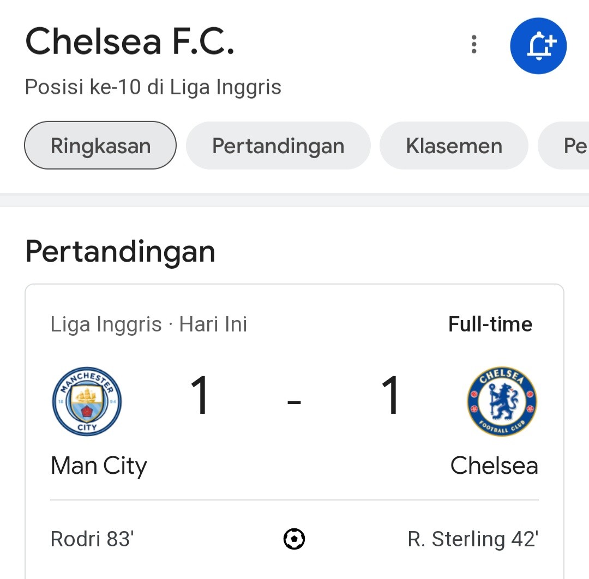Viewport: 589px width, 579px height.
Task: Open the Klasemen tab
Action: coord(454,146)
